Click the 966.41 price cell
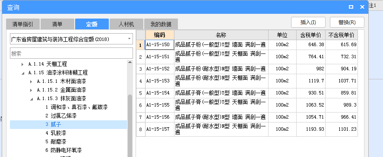The height and width of the screenshot is (157, 383). tap(342, 117)
